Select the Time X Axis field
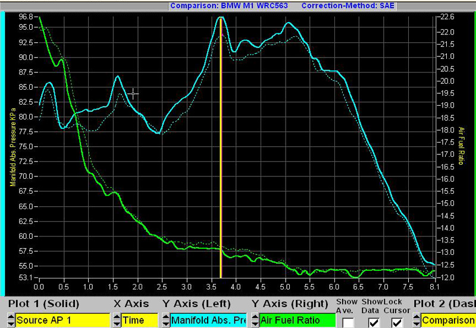 tap(139, 320)
